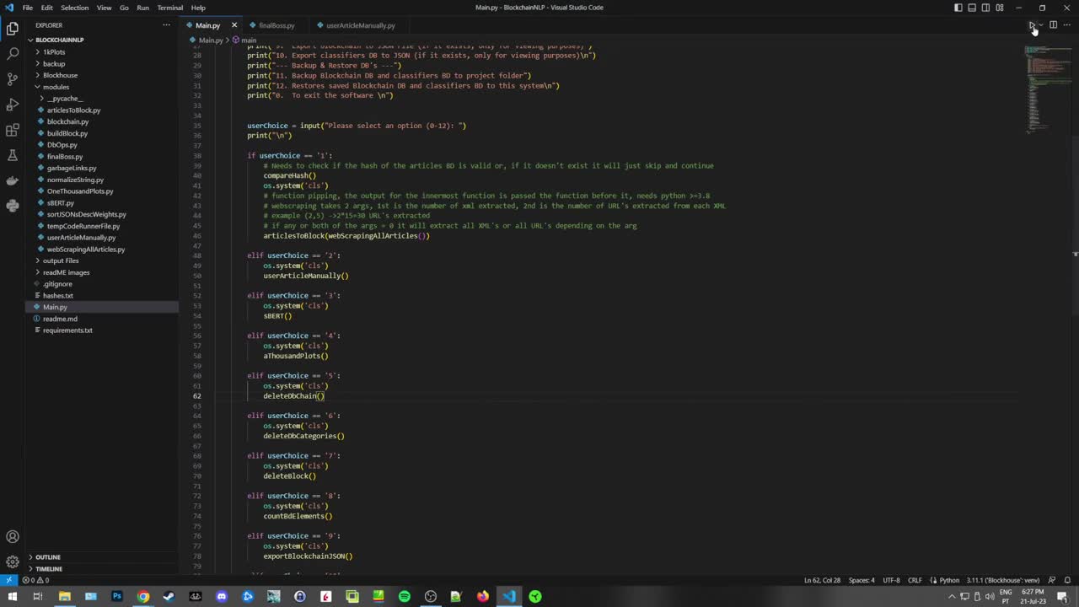Open the run options dropdown arrow
Viewport: 1079px width, 607px height.
(x=1042, y=25)
